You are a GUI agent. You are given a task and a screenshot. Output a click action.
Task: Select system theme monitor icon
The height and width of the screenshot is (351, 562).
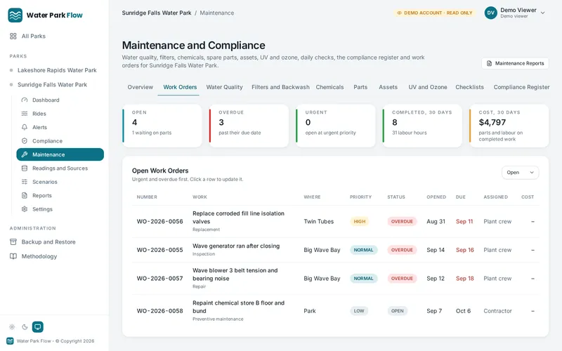(38, 326)
